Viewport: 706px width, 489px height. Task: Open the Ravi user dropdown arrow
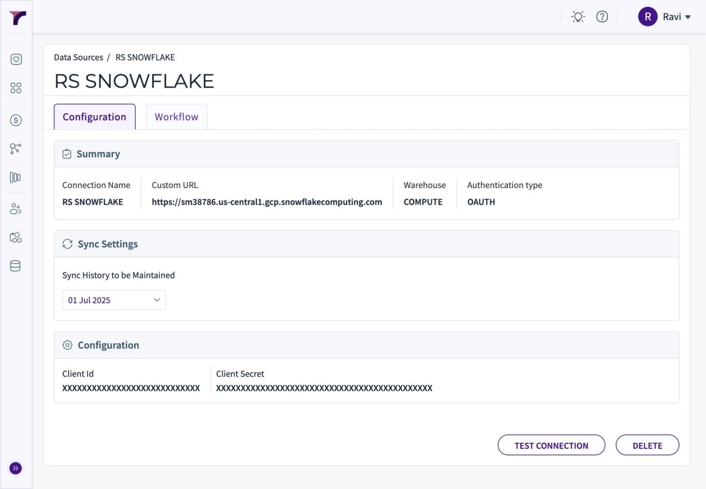click(688, 17)
